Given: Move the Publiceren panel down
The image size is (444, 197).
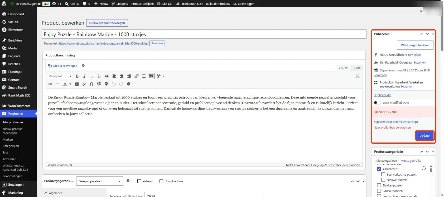Looking at the screenshot, I should coord(427,34).
